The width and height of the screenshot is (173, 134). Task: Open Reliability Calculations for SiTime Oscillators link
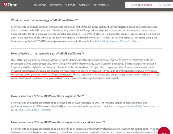(x=115, y=41)
